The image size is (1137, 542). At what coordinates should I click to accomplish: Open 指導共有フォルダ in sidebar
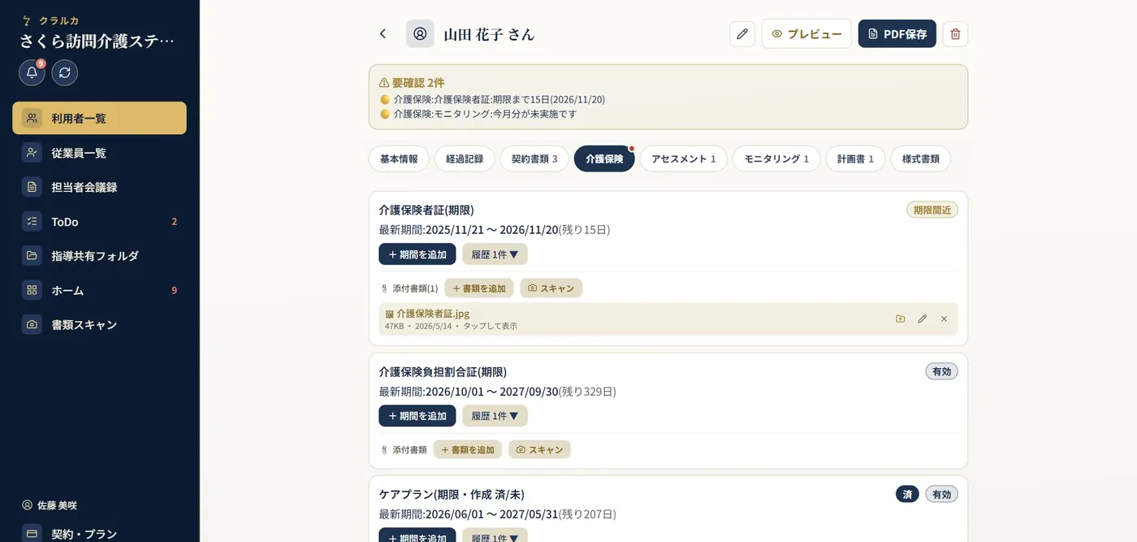coord(99,256)
